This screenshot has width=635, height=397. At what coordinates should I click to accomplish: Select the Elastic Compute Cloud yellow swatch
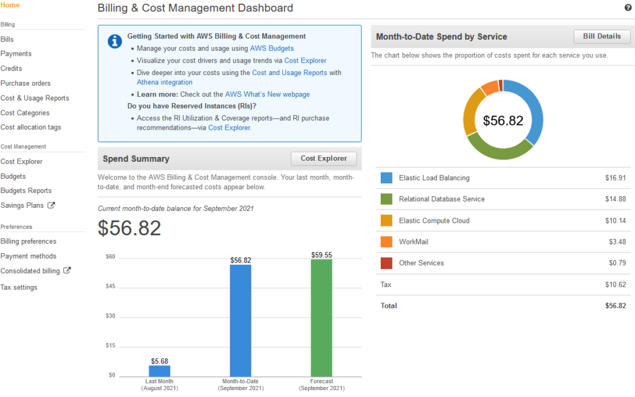click(x=386, y=220)
